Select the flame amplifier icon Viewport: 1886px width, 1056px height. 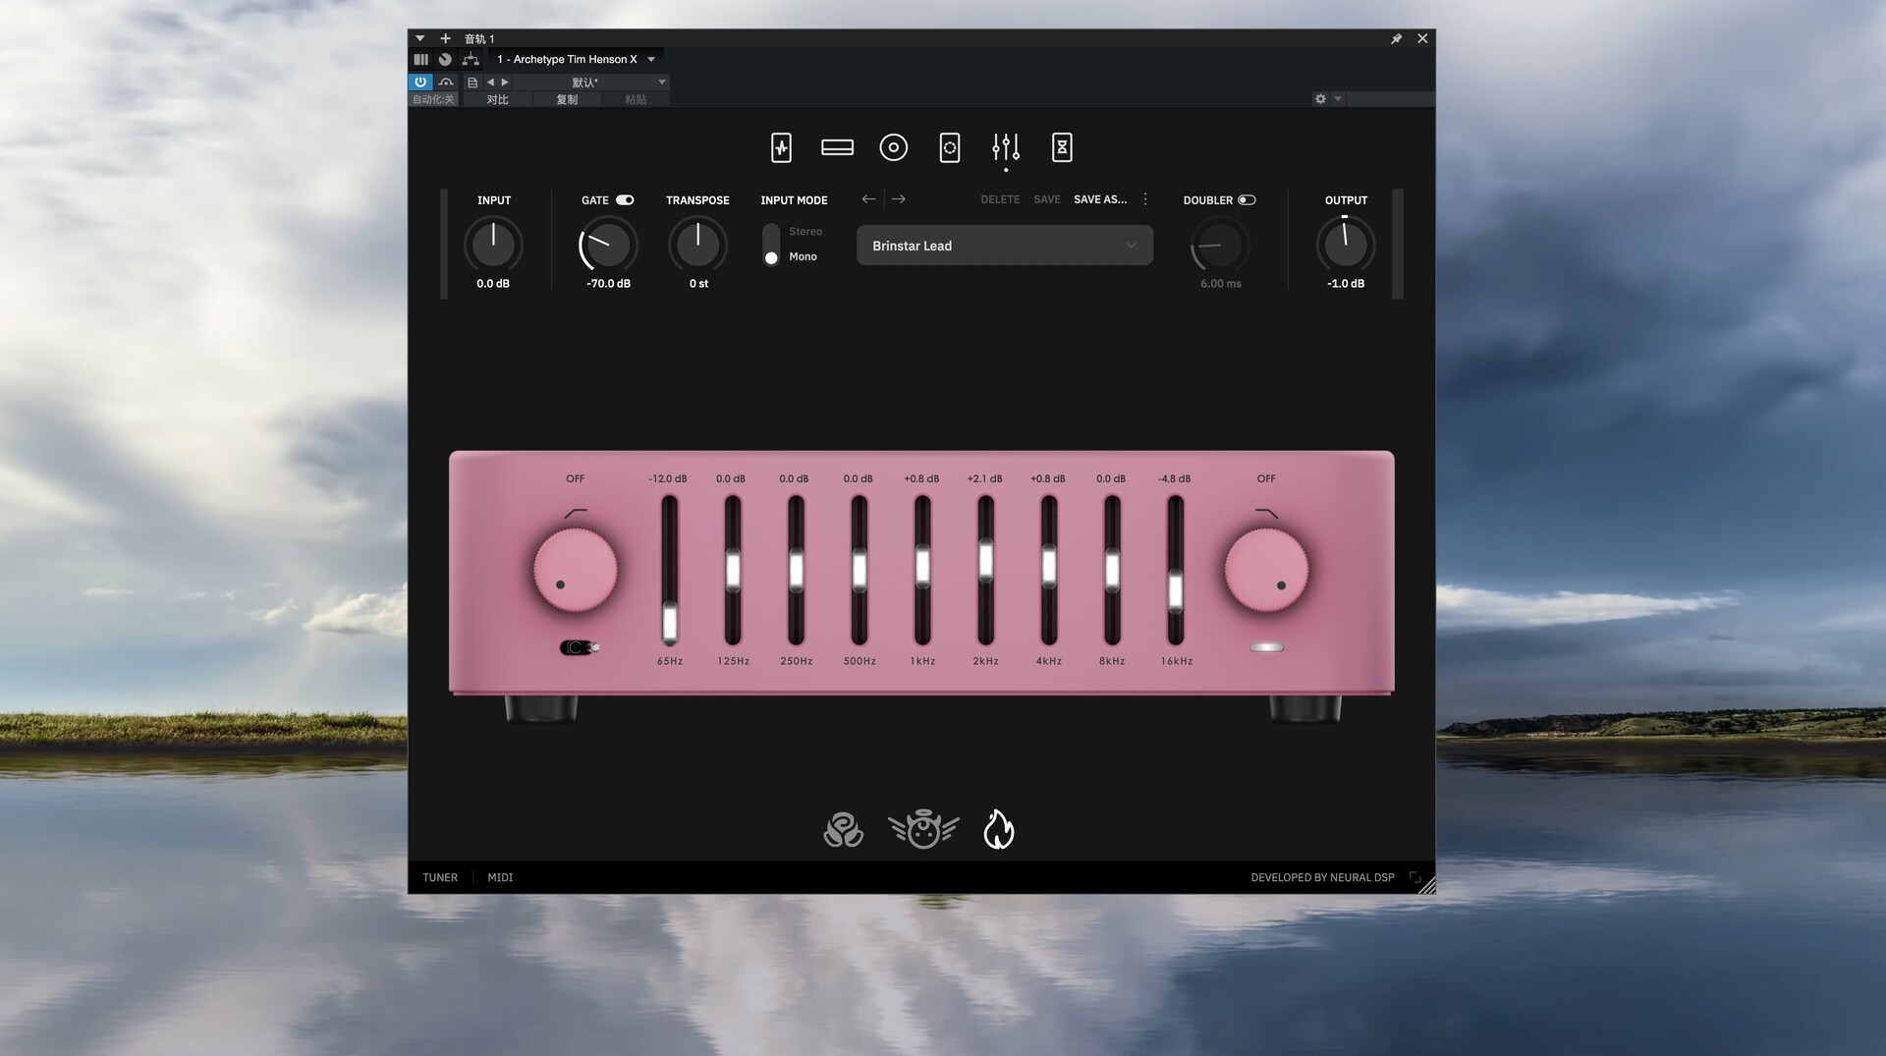coord(998,830)
